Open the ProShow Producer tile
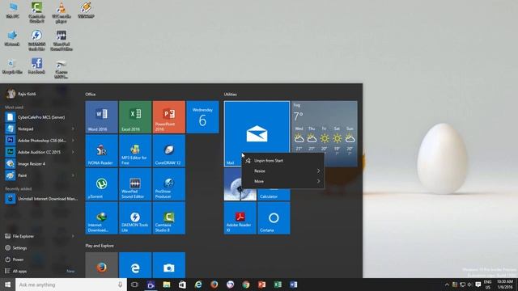Screen dimensions: 518x291 [169, 184]
